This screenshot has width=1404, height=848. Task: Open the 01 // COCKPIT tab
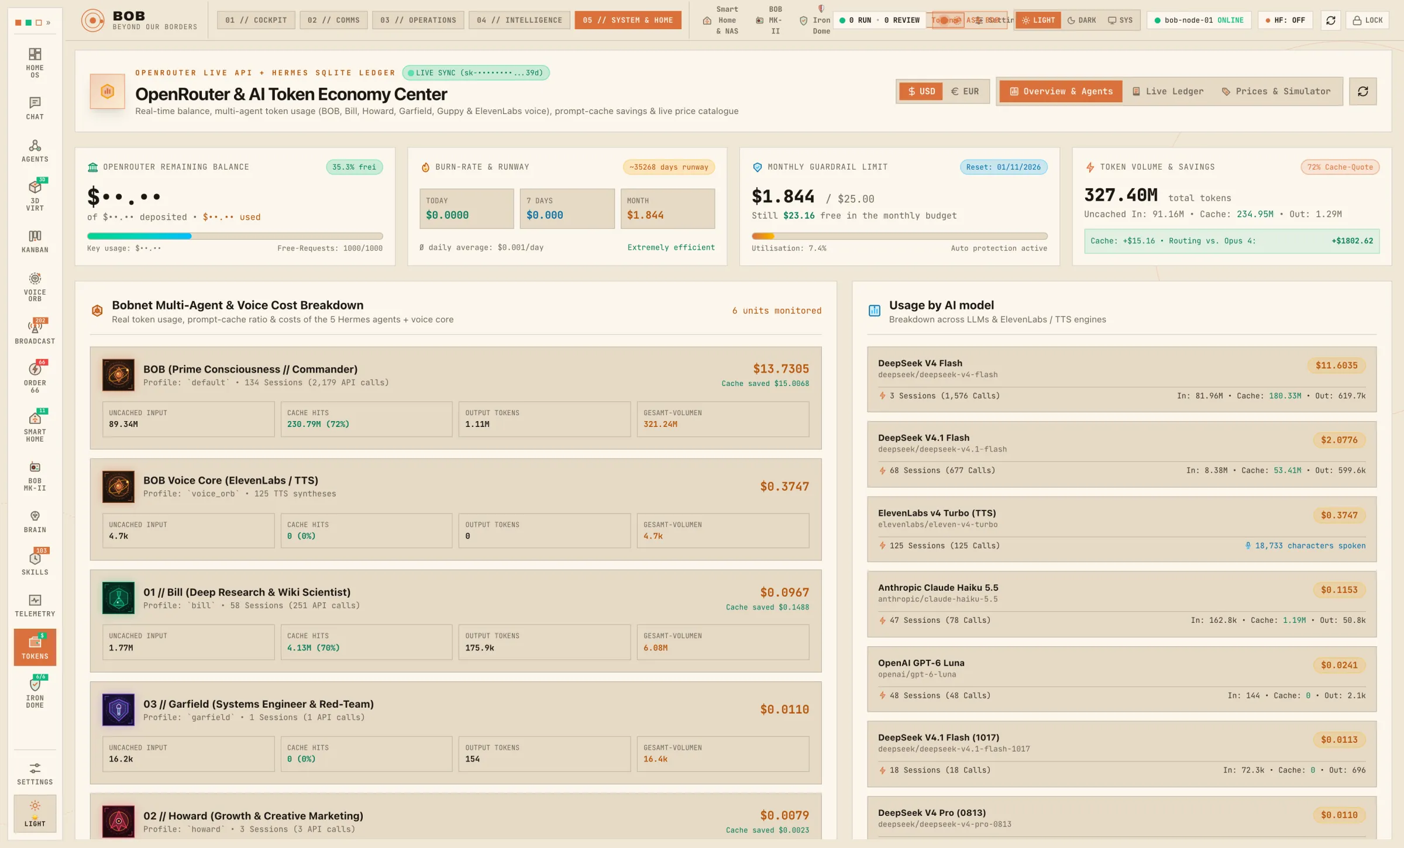[256, 20]
